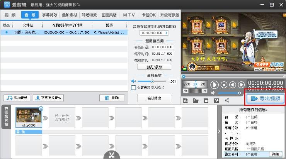This screenshot has width=286, height=159.
Task: Click the fast-forward double-arrow button
Action: (205, 91)
